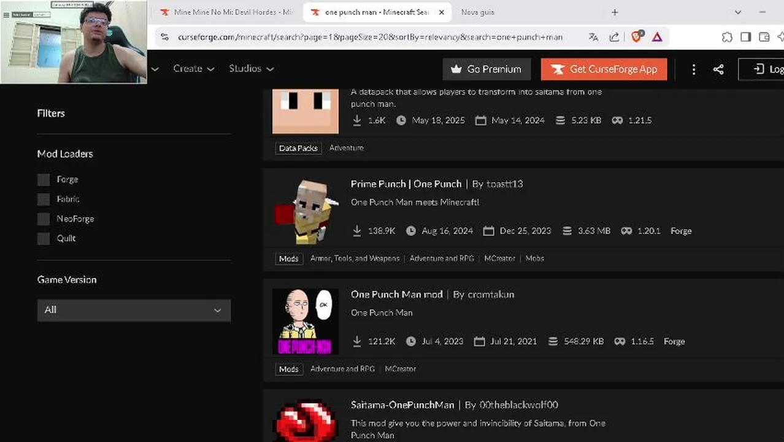Viewport: 784px width, 442px height.
Task: Click the file size icon for One Punch Man mod
Action: 553,341
